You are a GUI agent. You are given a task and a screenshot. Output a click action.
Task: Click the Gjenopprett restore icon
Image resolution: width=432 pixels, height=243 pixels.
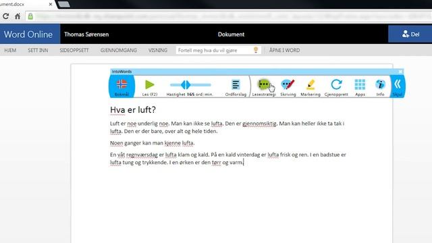click(336, 84)
